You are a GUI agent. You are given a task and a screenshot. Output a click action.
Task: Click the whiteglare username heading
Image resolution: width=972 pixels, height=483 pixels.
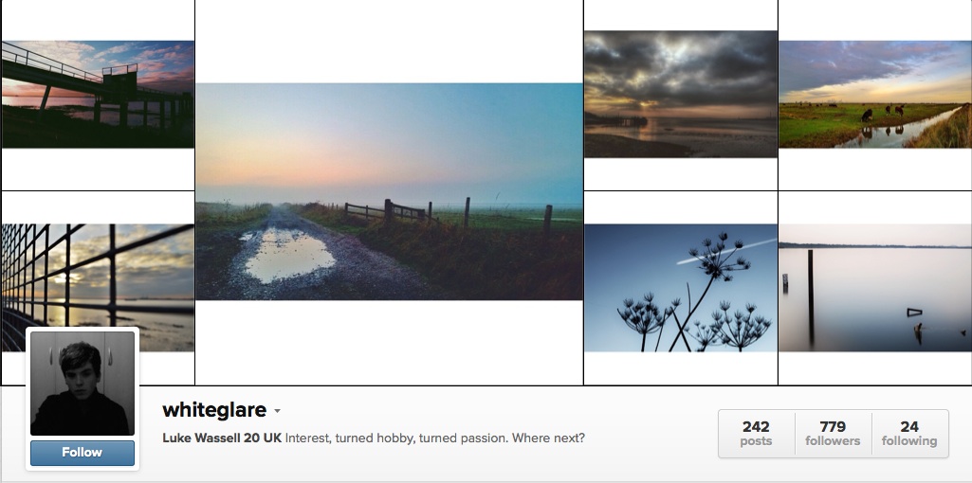pyautogui.click(x=214, y=410)
